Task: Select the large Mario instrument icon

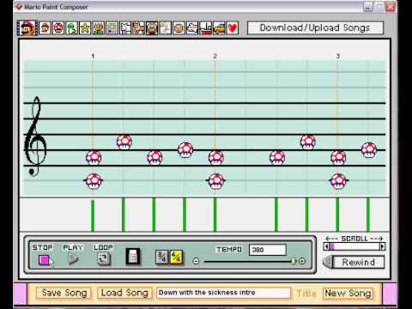Action: (27, 28)
